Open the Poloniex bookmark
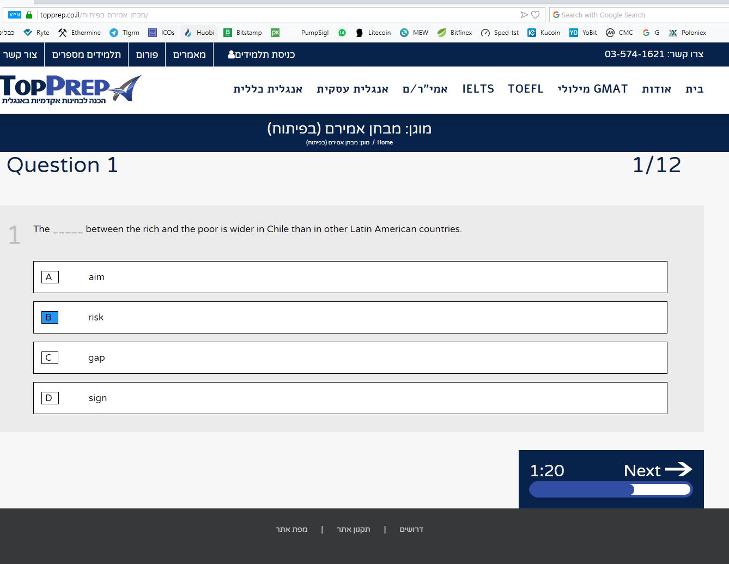729x564 pixels. pyautogui.click(x=687, y=33)
